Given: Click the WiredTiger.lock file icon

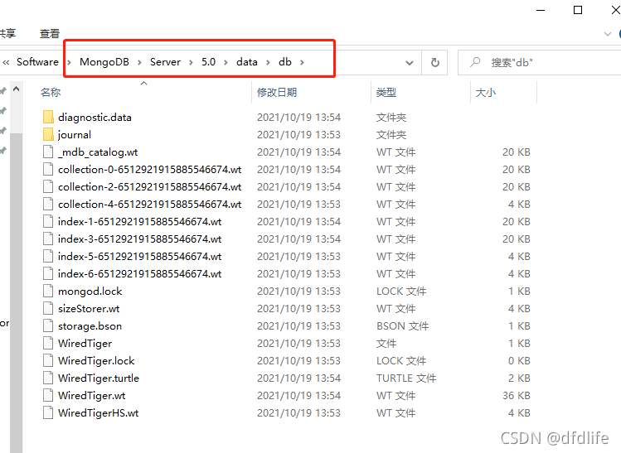Looking at the screenshot, I should [48, 361].
